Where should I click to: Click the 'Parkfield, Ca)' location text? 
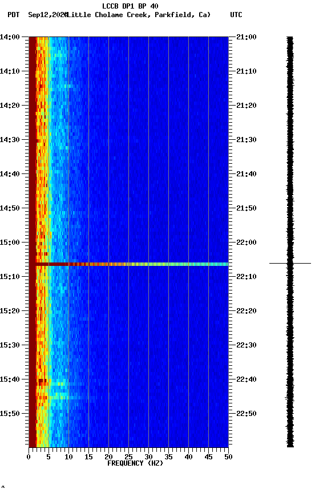(x=183, y=15)
